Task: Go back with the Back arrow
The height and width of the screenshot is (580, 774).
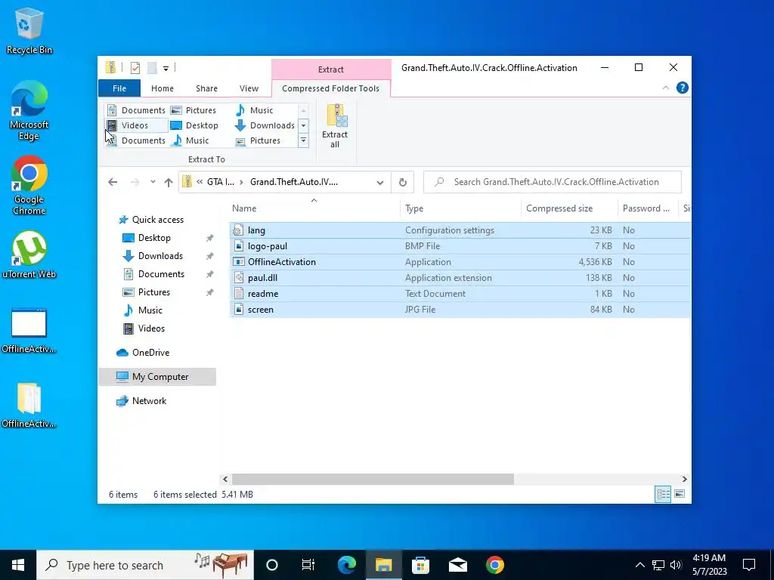Action: pyautogui.click(x=113, y=182)
